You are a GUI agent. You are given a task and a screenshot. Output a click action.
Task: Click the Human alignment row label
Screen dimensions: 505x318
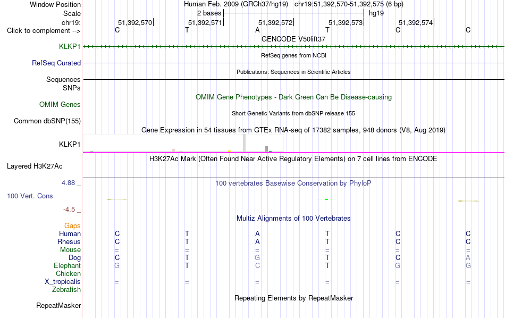[70, 233]
